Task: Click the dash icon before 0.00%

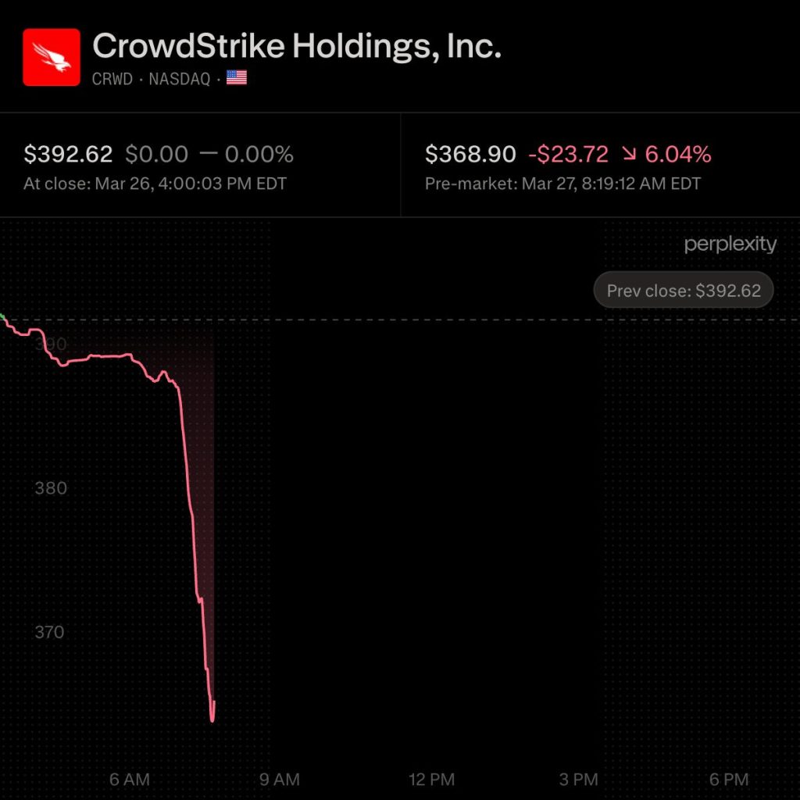Action: (208, 154)
